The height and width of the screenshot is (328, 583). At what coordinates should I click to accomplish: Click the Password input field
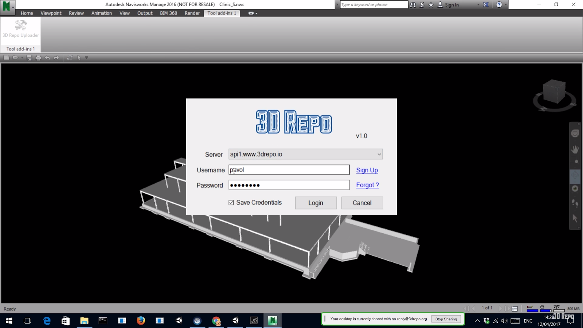tap(289, 185)
